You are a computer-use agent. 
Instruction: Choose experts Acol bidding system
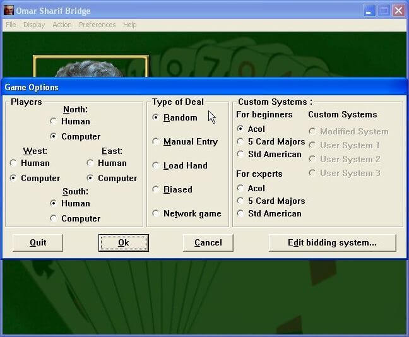[251, 188]
